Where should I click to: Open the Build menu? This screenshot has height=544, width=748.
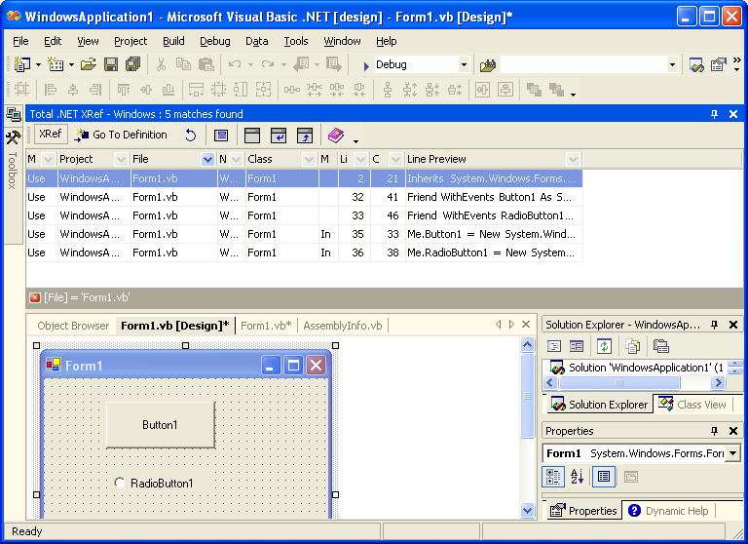tap(173, 41)
